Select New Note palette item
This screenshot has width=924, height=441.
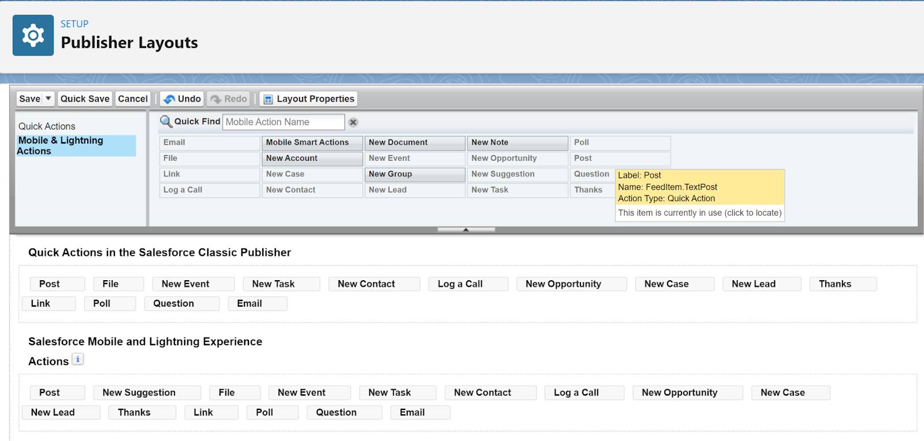click(518, 142)
